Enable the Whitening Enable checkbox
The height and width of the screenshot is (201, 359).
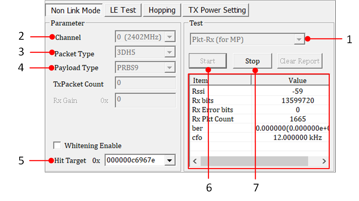(57, 146)
